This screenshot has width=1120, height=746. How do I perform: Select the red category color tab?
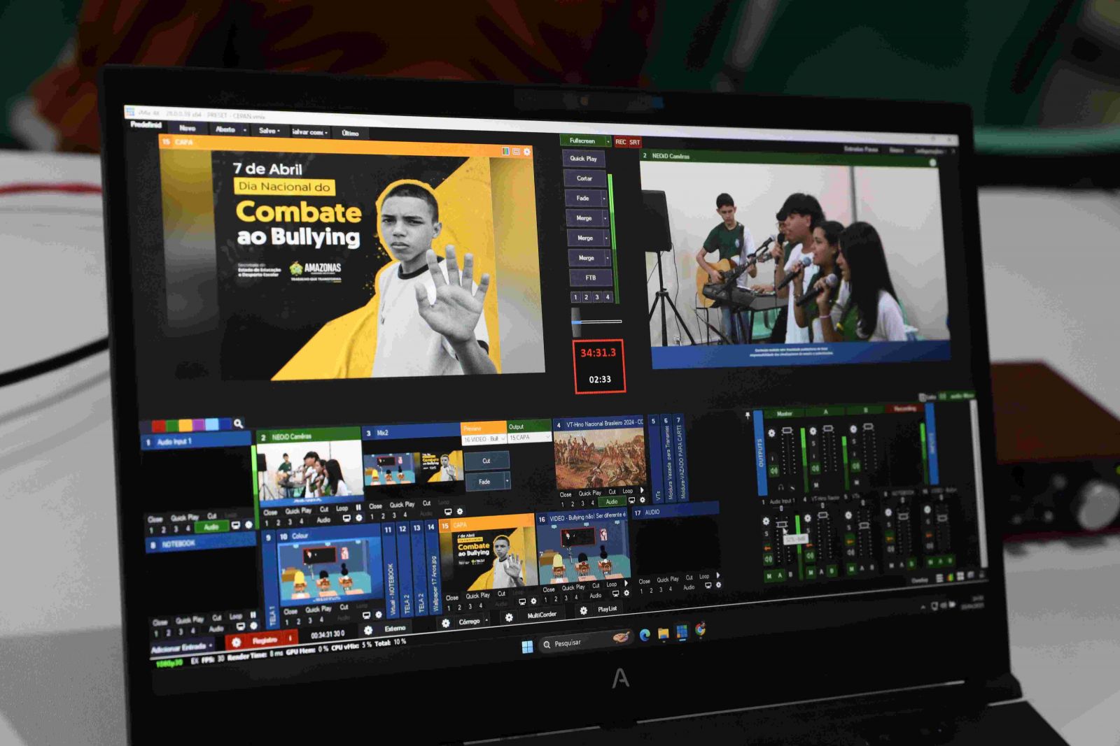159,425
